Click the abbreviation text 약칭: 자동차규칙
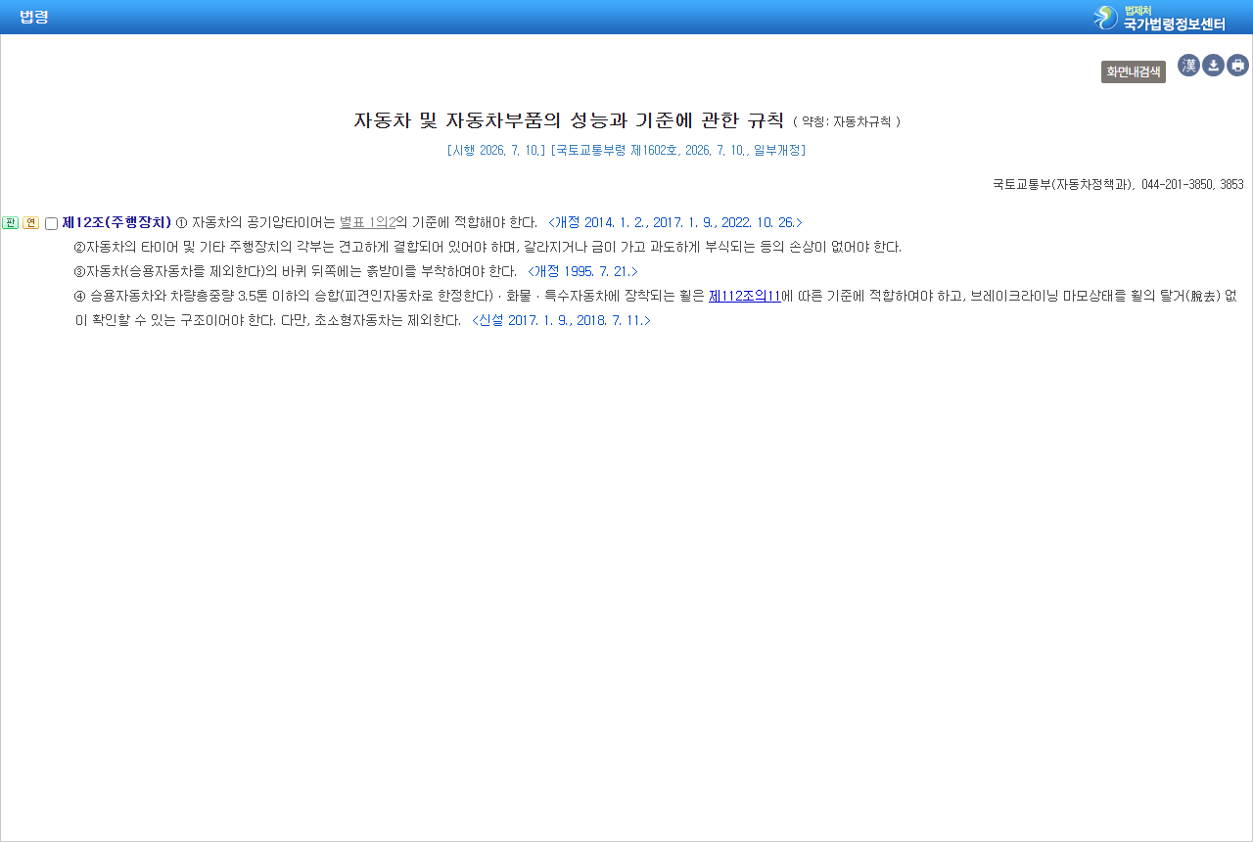Image resolution: width=1253 pixels, height=842 pixels. click(x=846, y=122)
